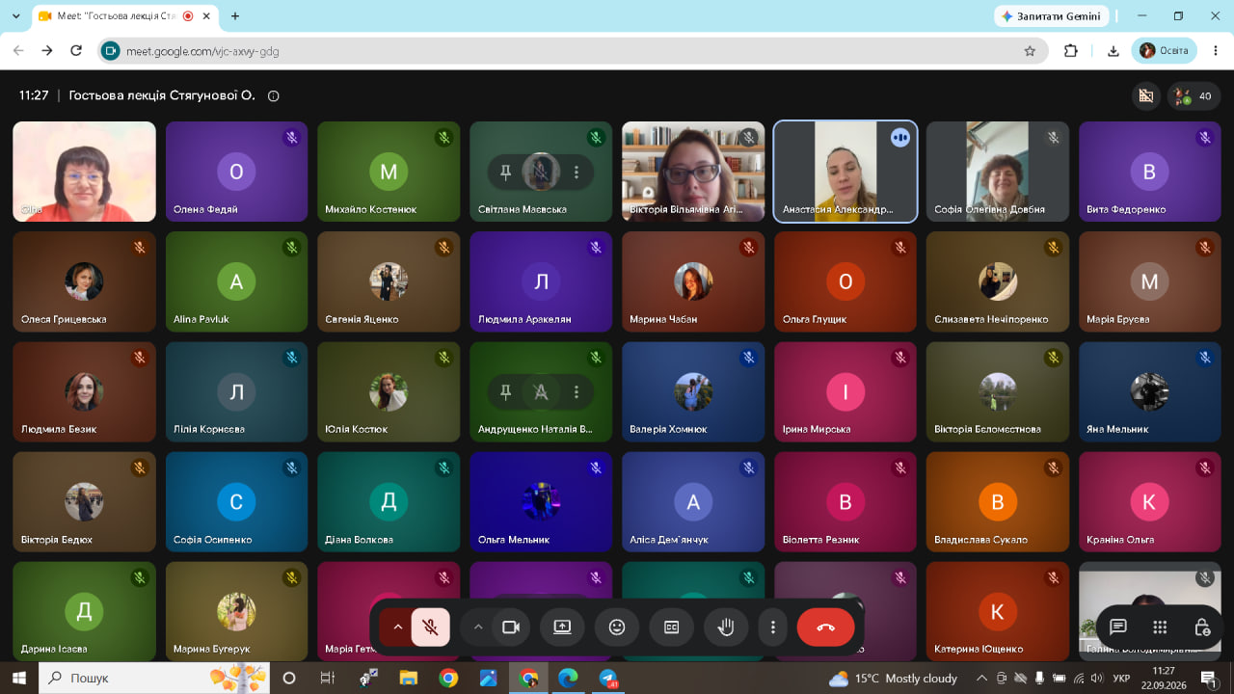The height and width of the screenshot is (694, 1234).
Task: Open audio settings arrow beside microphone
Action: [397, 627]
